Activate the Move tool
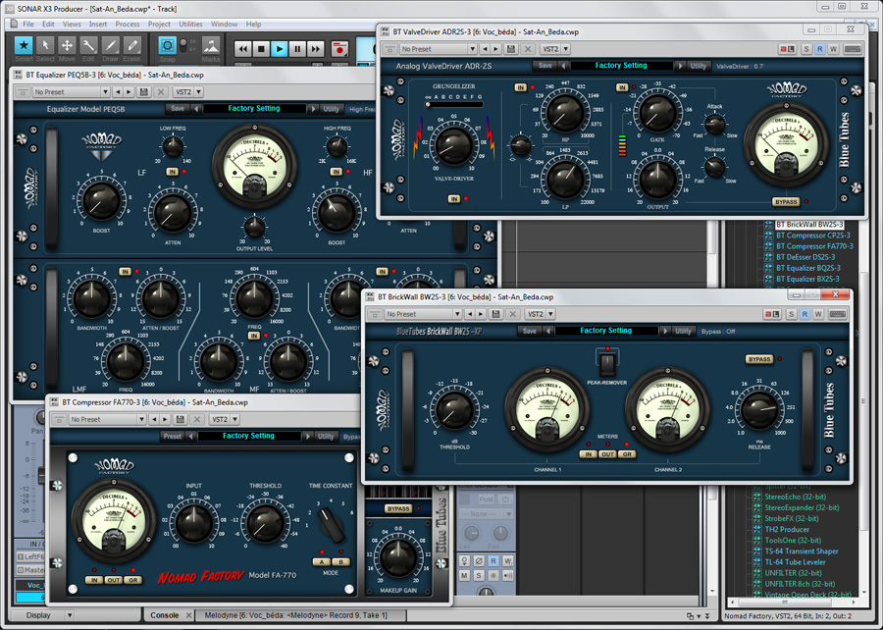Screen dimensions: 883x630 (x=67, y=47)
